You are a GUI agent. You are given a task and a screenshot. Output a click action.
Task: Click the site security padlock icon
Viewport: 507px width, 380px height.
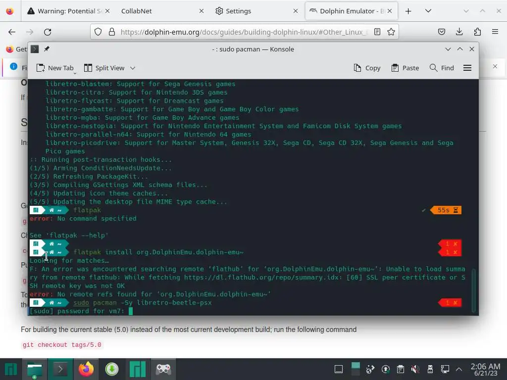112,32
